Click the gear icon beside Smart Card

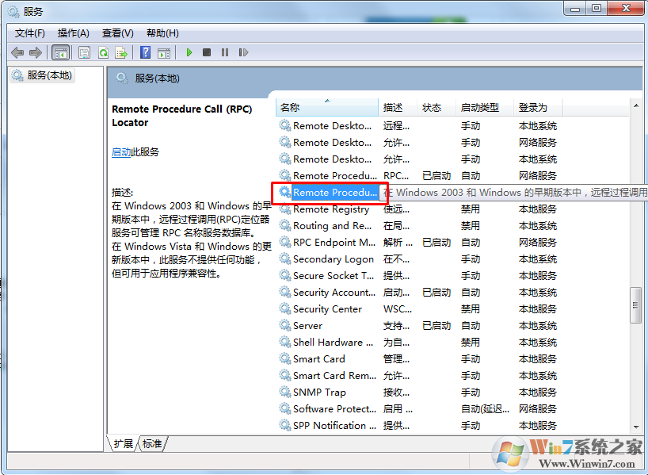284,358
